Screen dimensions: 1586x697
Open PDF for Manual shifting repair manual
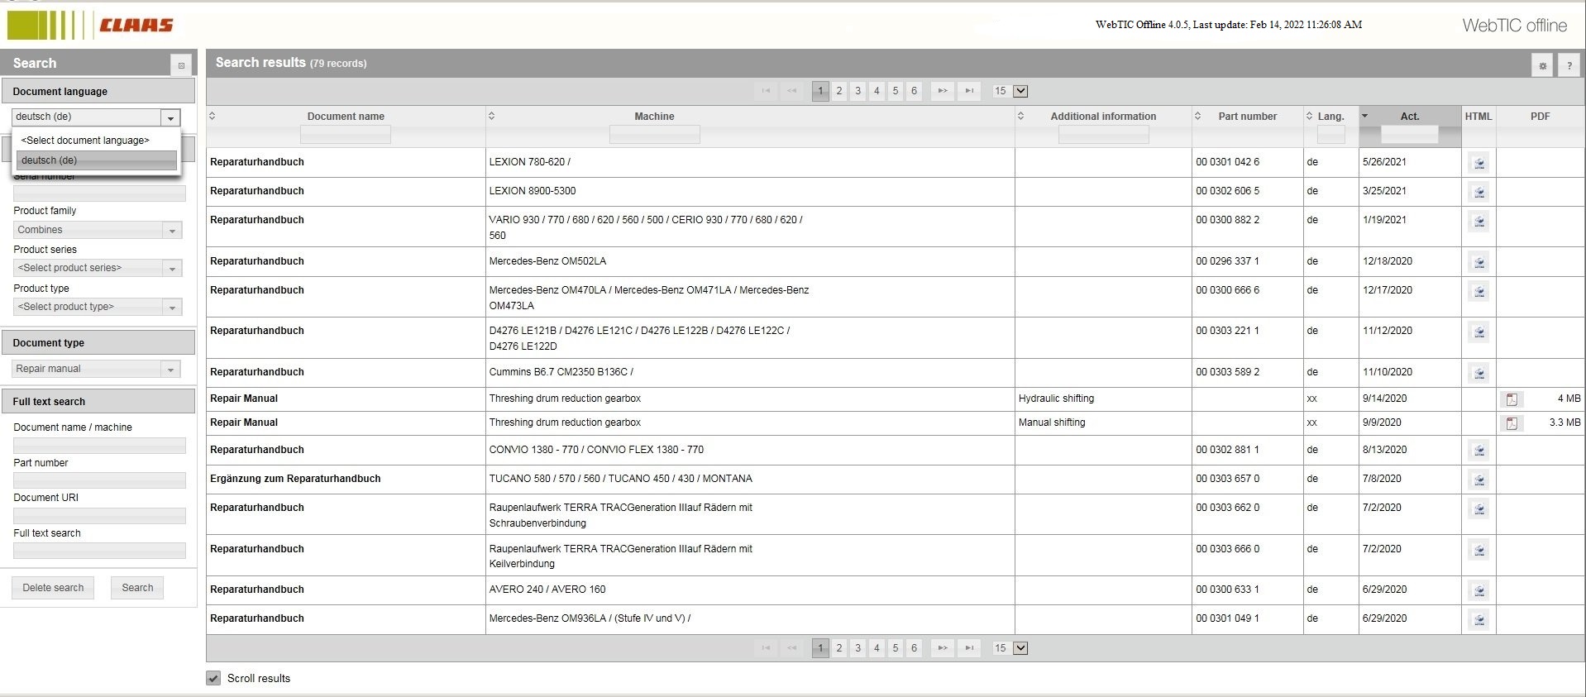1512,423
